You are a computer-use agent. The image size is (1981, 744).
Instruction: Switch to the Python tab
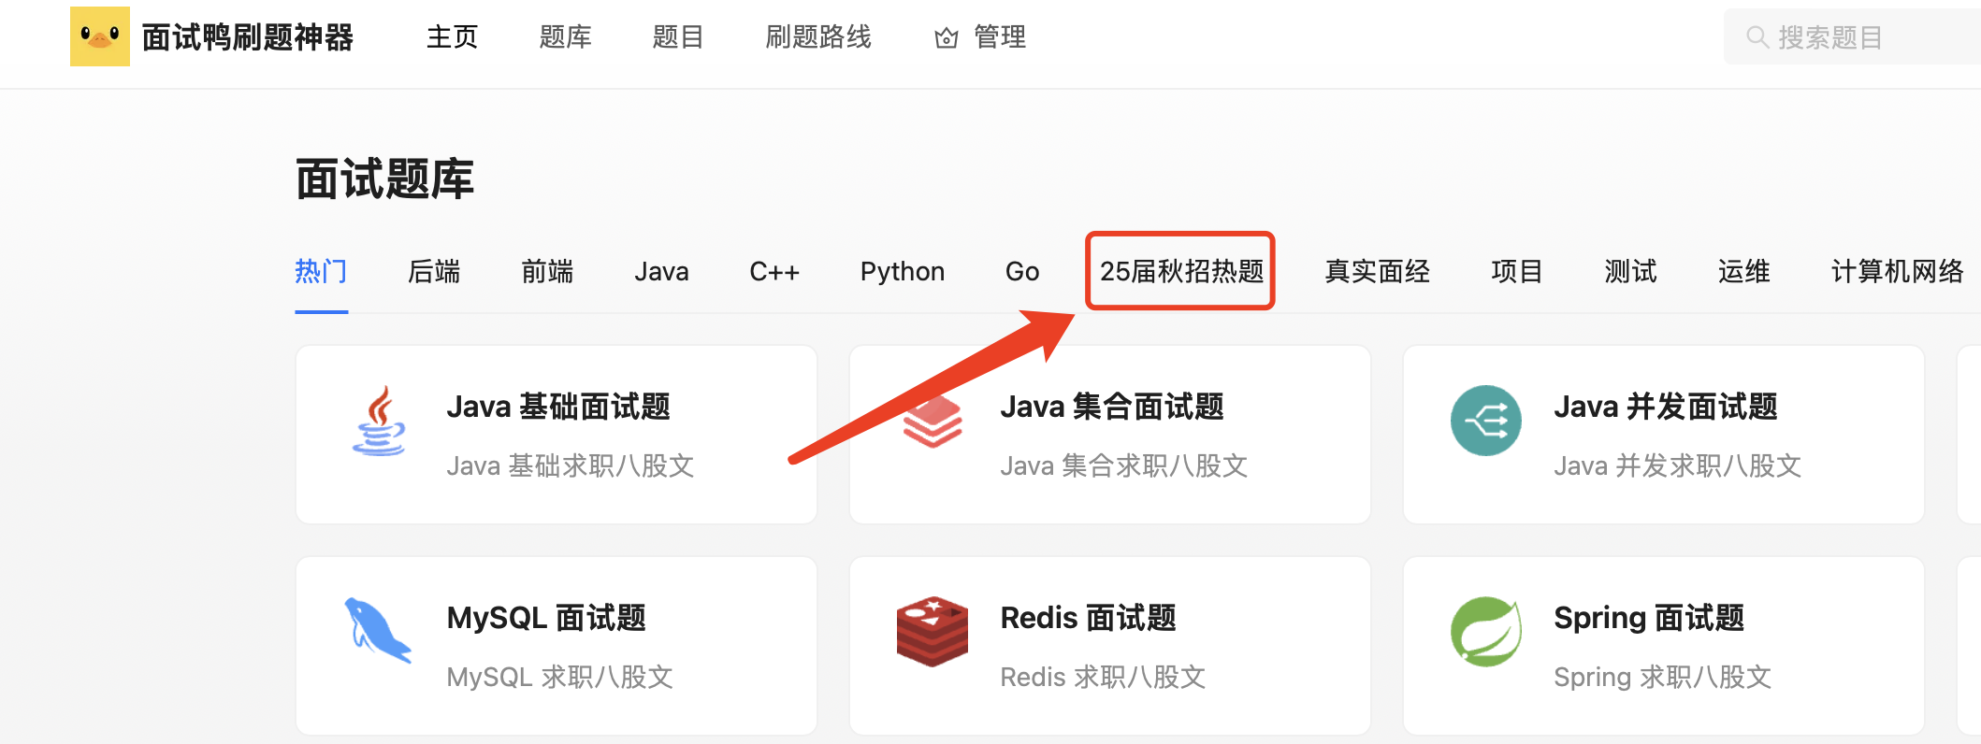point(903,271)
